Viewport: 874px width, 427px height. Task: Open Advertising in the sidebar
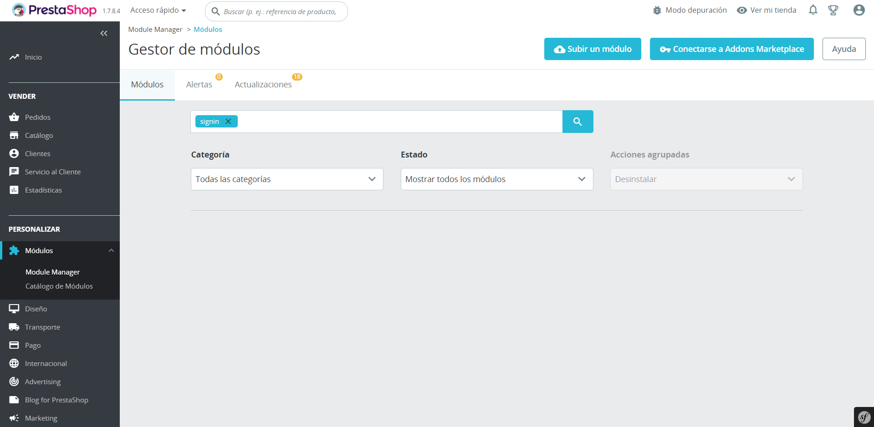(43, 381)
